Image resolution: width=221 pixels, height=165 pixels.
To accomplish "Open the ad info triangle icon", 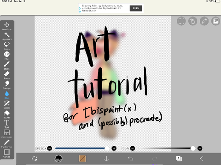I will 80,9.
